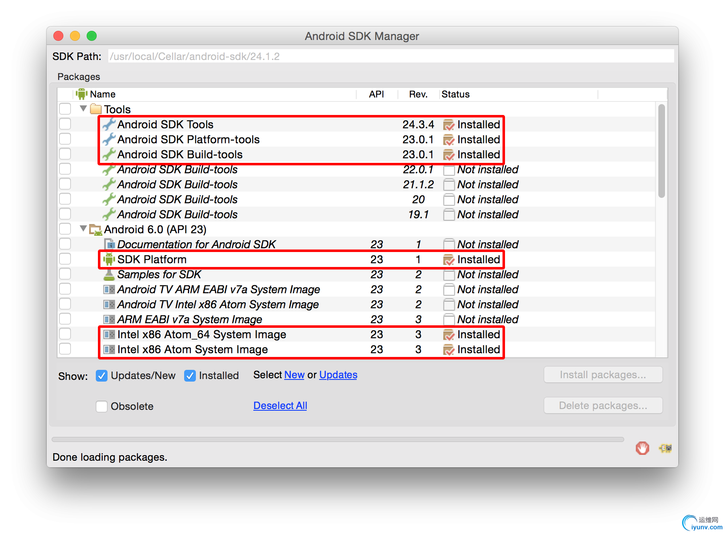Click revision 24.3.4 of Android SDK Tools
Image resolution: width=725 pixels, height=534 pixels.
418,125
